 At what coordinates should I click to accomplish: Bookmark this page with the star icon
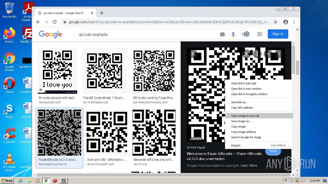click(x=275, y=22)
